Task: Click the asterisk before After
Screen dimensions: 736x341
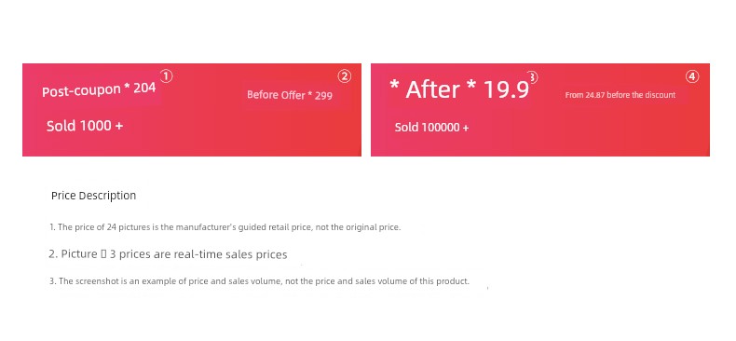Action: (394, 86)
